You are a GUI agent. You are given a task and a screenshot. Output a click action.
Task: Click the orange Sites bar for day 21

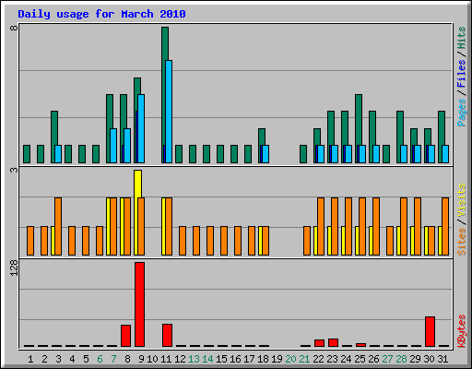point(307,241)
